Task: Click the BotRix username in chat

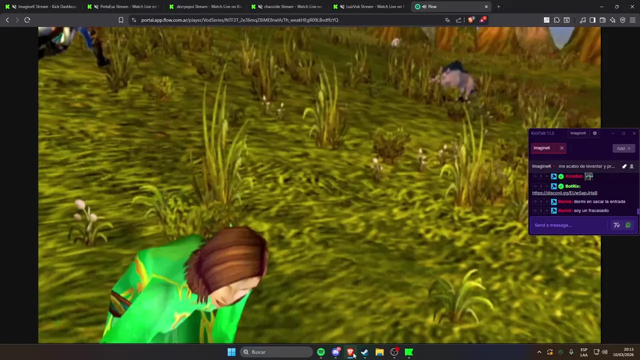Action: (x=572, y=186)
